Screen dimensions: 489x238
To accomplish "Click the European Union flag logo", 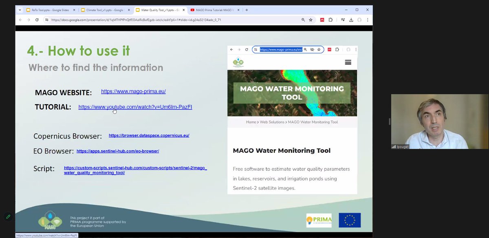I will click(x=350, y=220).
